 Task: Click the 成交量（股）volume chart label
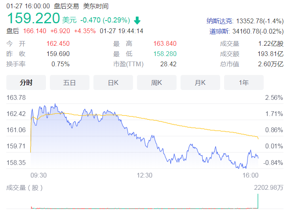coord(25,188)
